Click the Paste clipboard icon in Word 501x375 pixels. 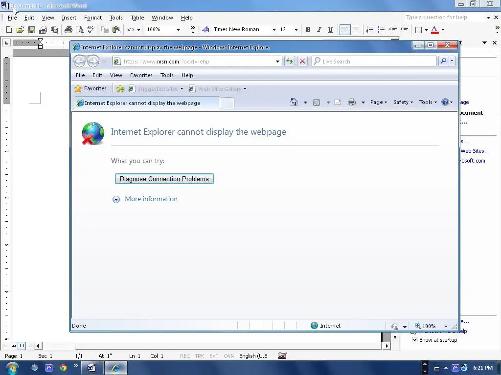(x=116, y=30)
